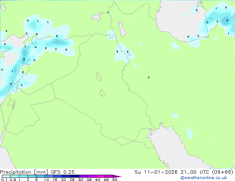Open the weatheronline.co.uk copyright link
The image size is (235, 181).
pyautogui.click(x=204, y=178)
